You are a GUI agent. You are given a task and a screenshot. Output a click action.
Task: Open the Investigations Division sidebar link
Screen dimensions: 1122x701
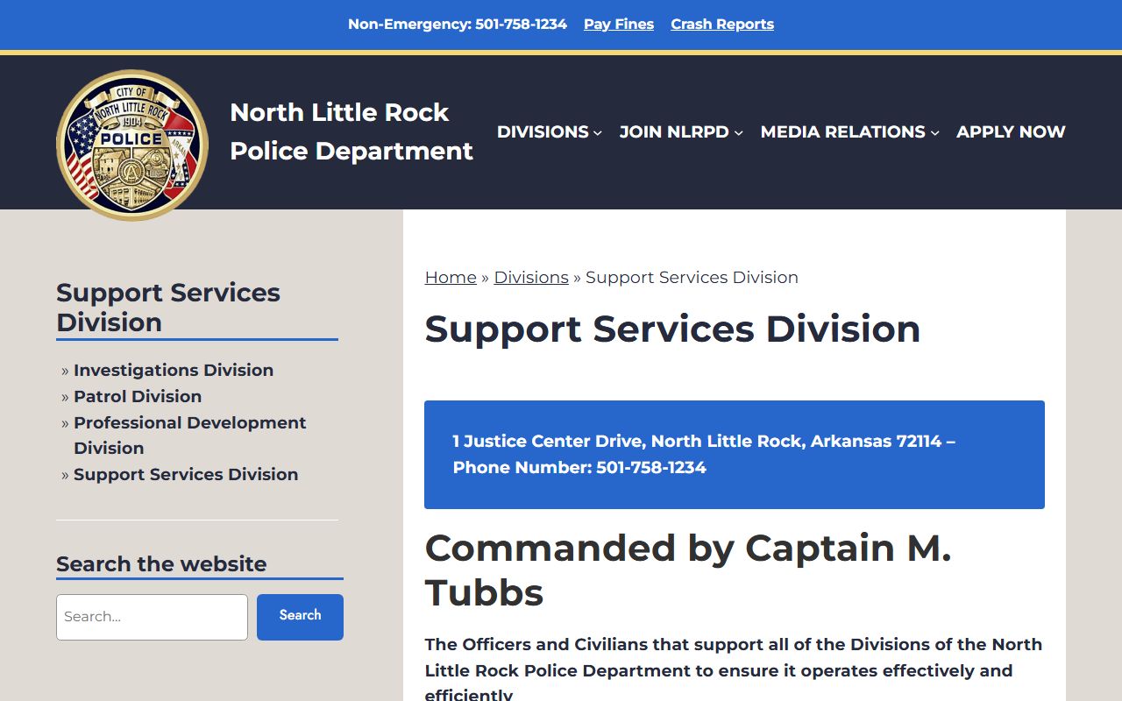click(x=174, y=371)
